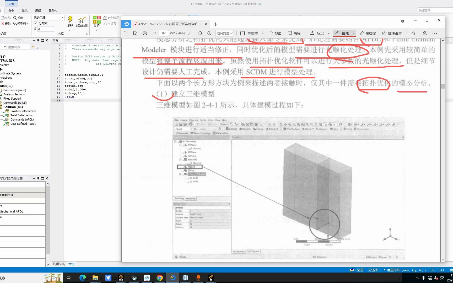This screenshot has height=283, width=453.
Task: Open the 命令 tab at the bottom panel
Action: pyautogui.click(x=71, y=264)
